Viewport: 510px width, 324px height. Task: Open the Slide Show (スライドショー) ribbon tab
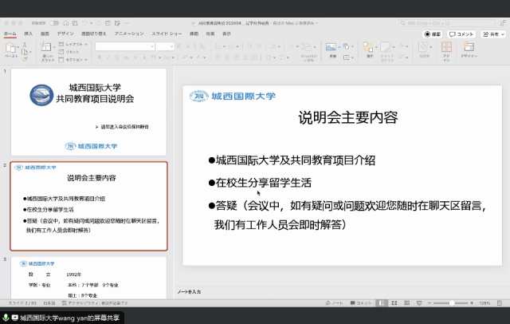(x=167, y=34)
